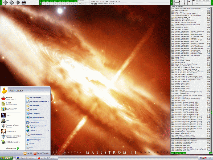Expand Connect To submenu
The width and height of the screenshot is (213, 160).
[38, 131]
